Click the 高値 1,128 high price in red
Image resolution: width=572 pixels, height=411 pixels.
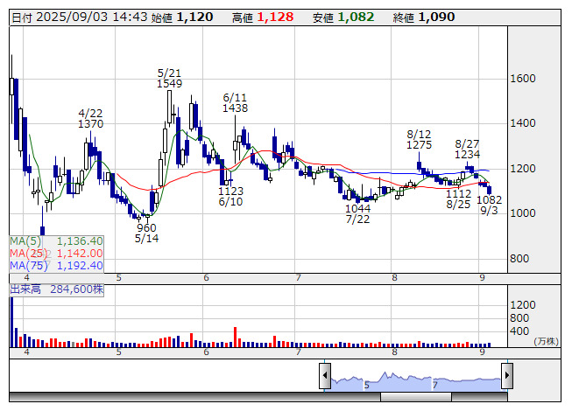tap(263, 17)
